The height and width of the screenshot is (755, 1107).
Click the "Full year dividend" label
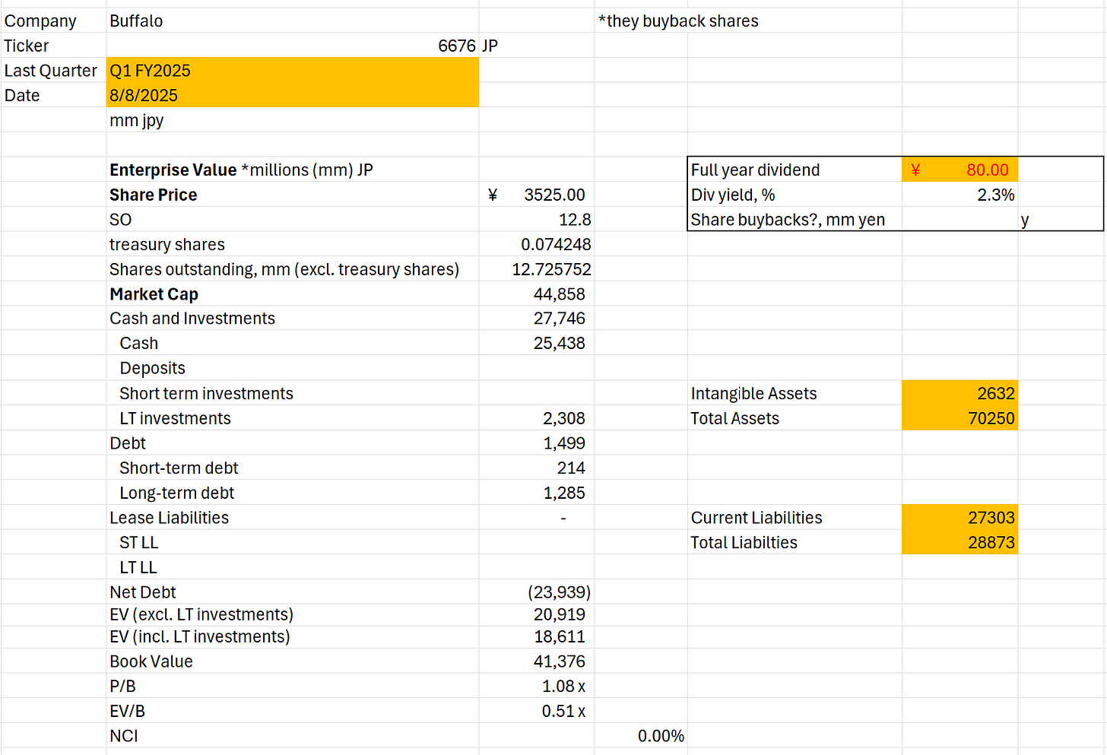pyautogui.click(x=755, y=170)
